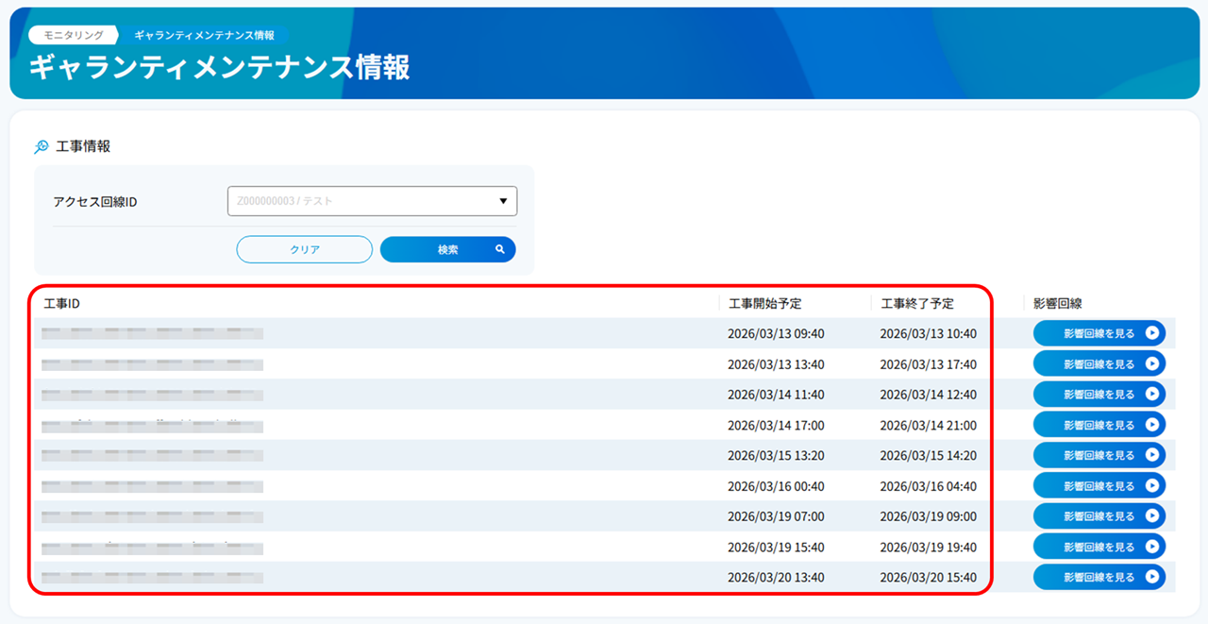Screen dimensions: 1208x624
Task: Click the magnifier icon in the 検索 button
Action: (x=500, y=250)
